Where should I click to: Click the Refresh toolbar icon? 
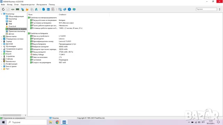pos(3,9)
